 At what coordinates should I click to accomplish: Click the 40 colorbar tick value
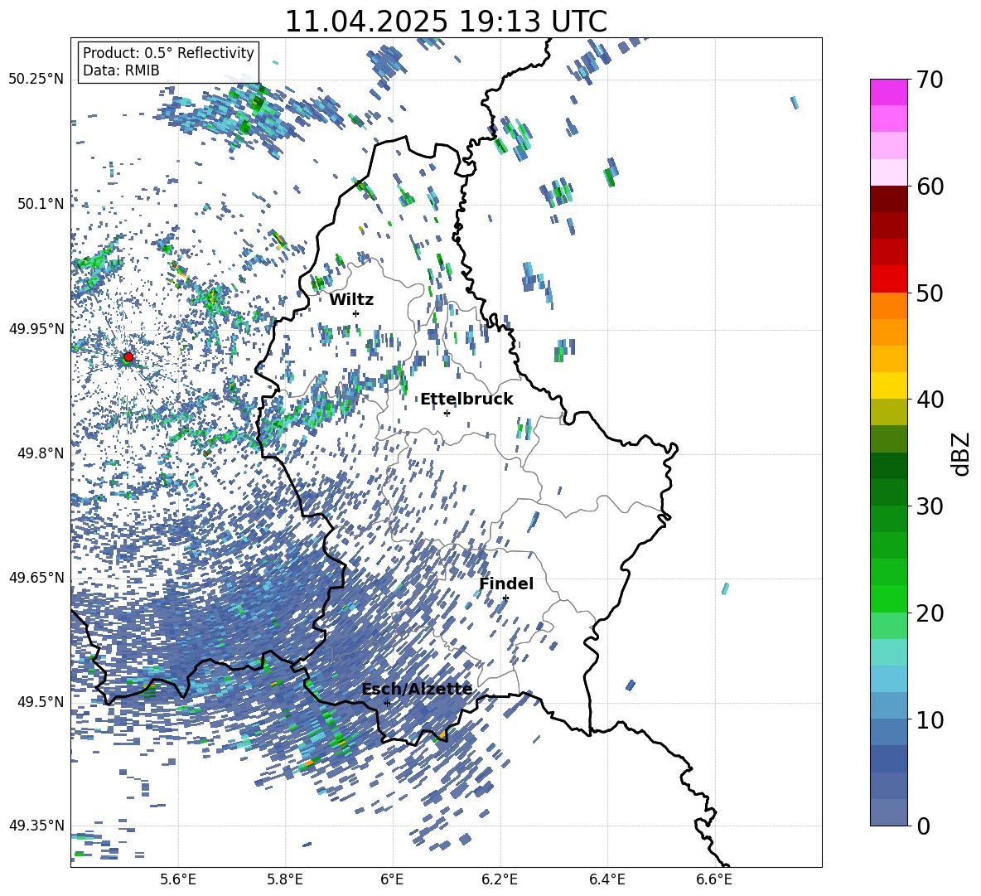point(930,400)
